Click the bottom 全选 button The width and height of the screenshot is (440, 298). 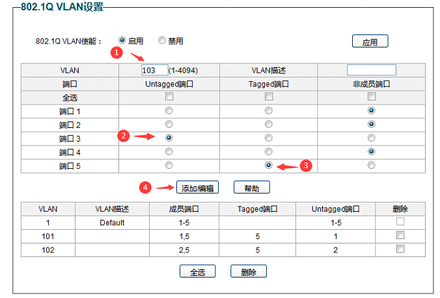pyautogui.click(x=197, y=272)
